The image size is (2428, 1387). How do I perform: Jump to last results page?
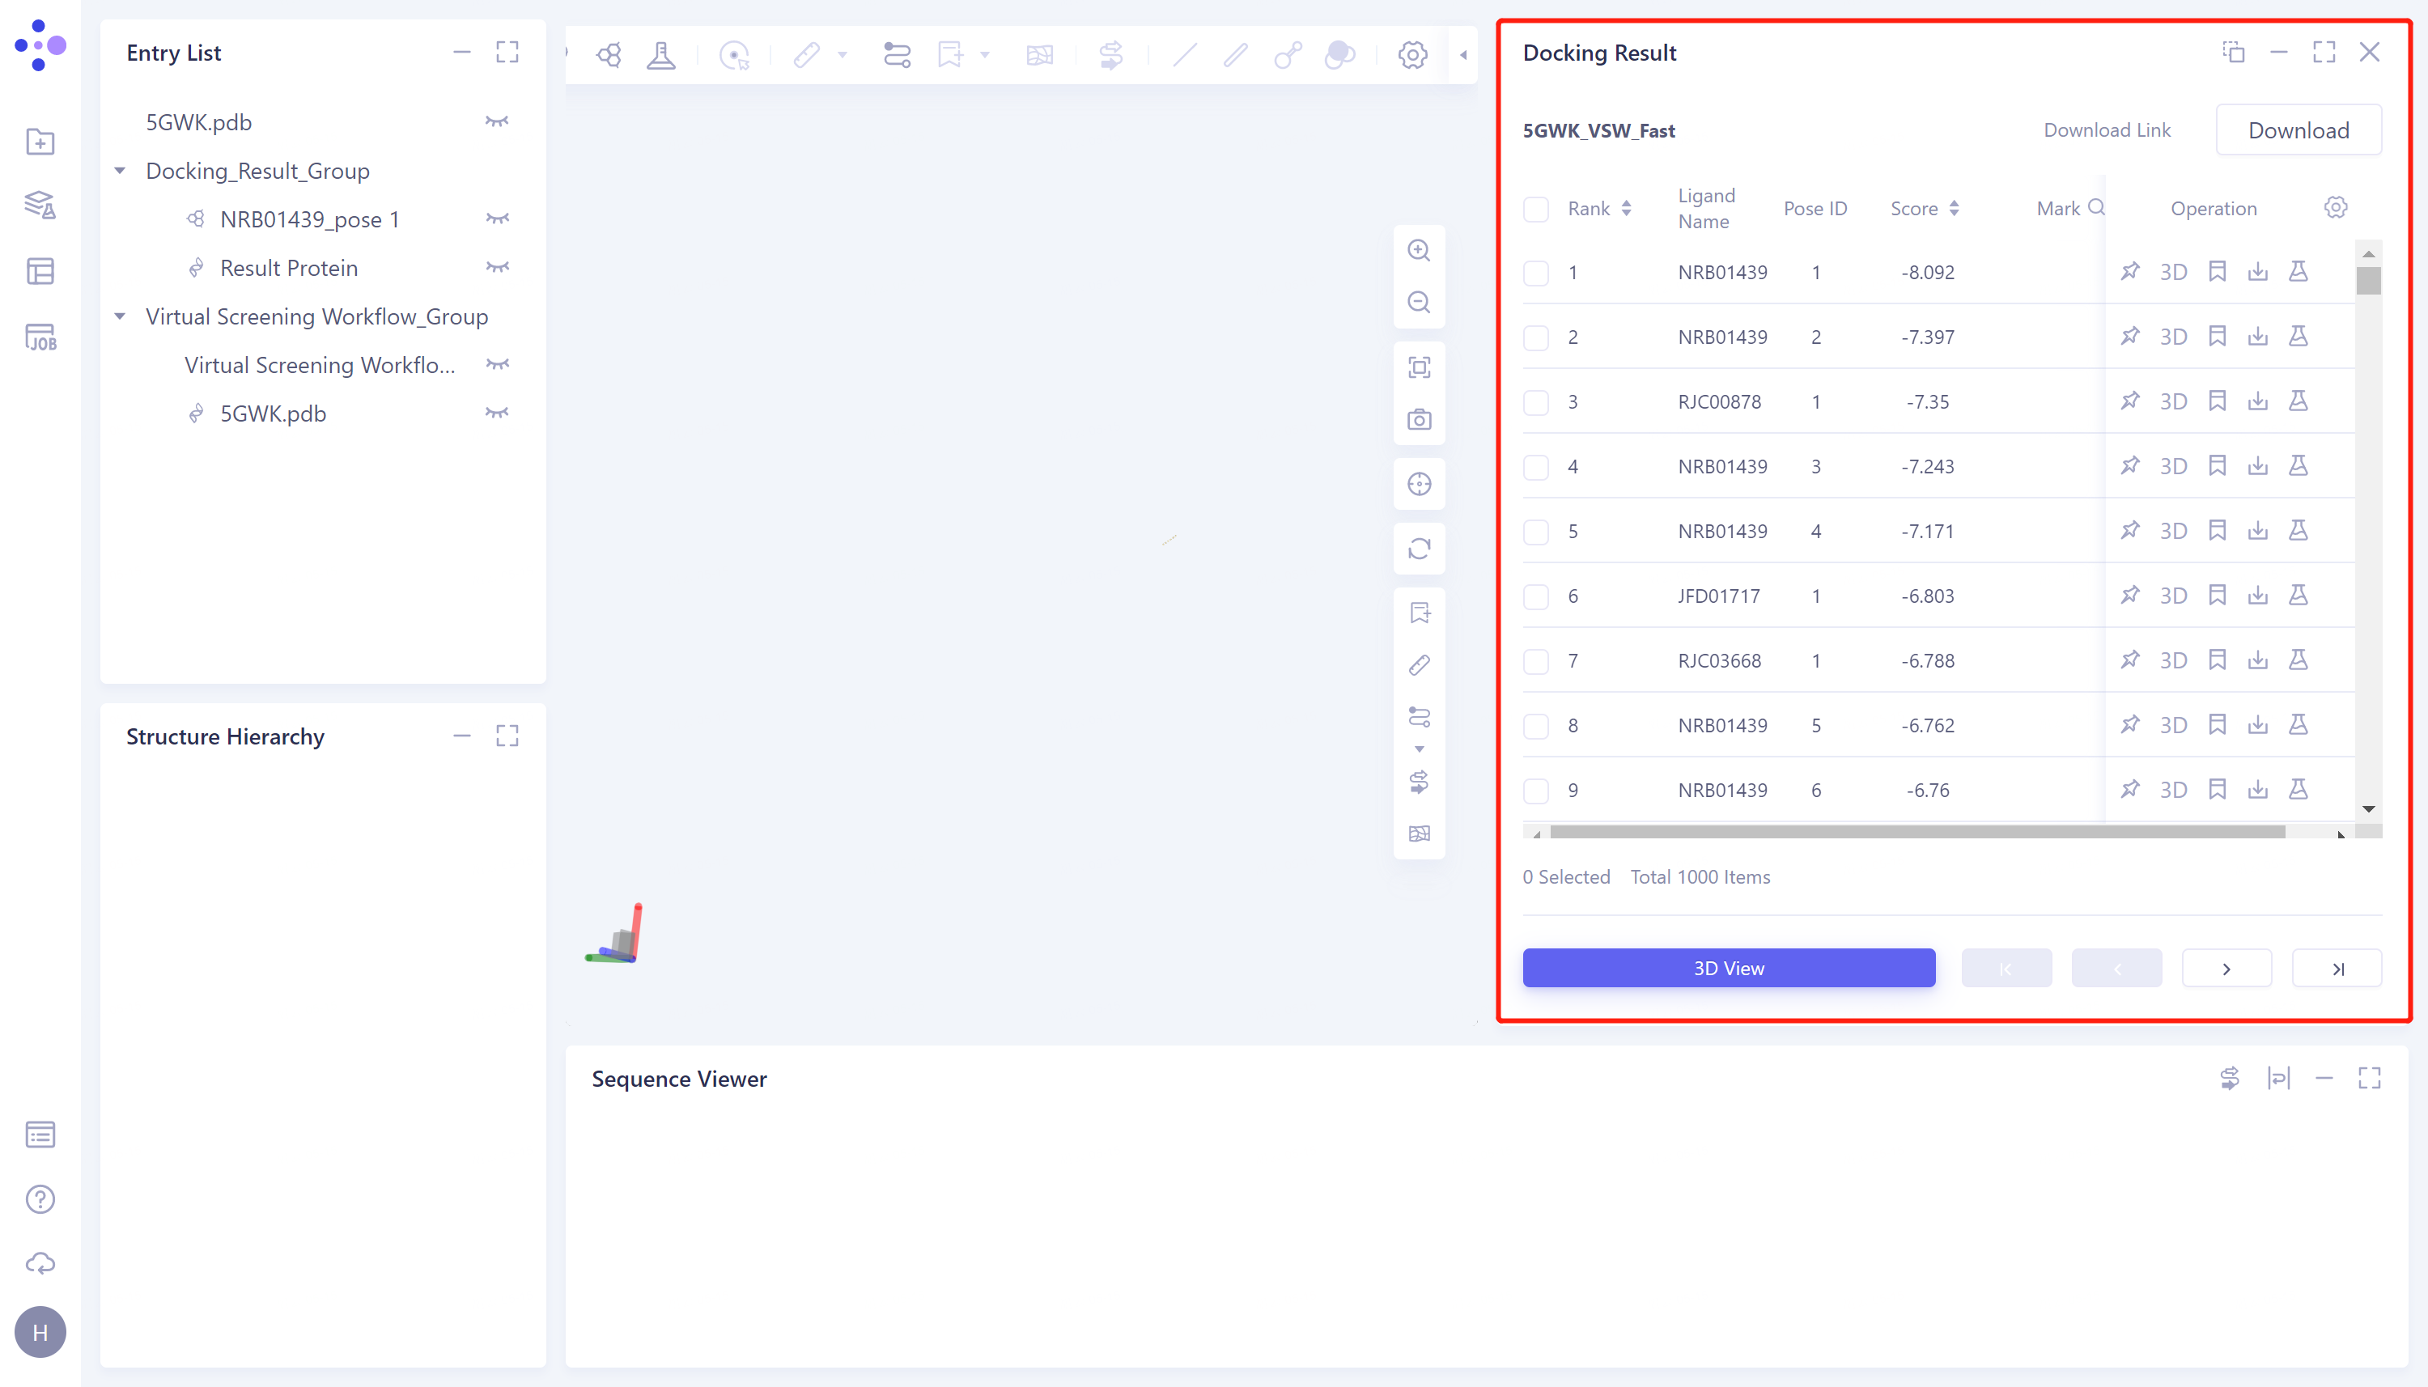coord(2337,968)
